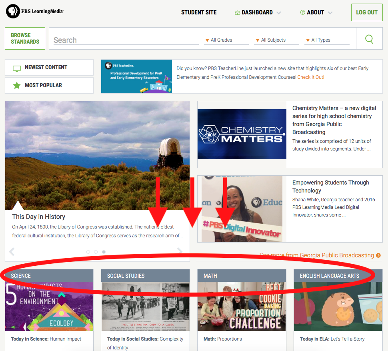The width and height of the screenshot is (388, 351).
Task: Open the PBS Digital Innovator photo thumbnail
Action: coord(242,209)
